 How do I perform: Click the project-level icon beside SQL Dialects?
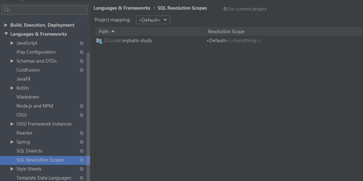[x=81, y=151]
